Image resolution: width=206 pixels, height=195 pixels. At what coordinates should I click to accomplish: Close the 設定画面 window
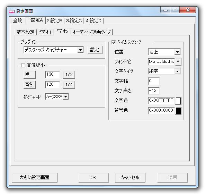[188, 10]
